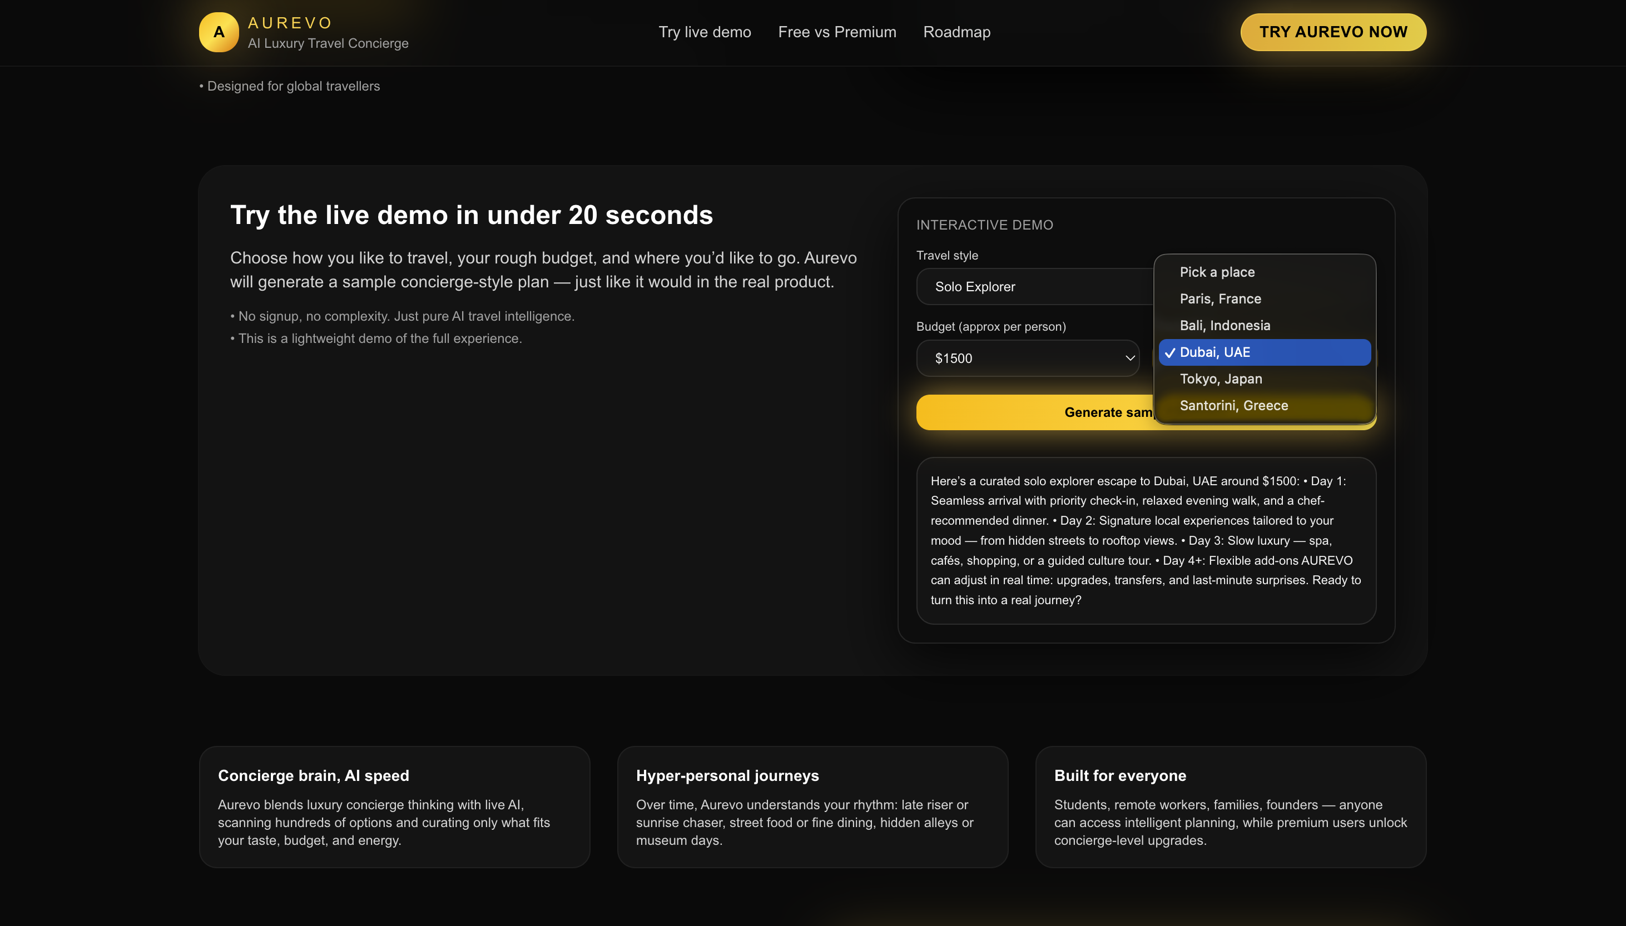Image resolution: width=1626 pixels, height=926 pixels.
Task: Click the Concierge brain, AI speed card
Action: (x=394, y=806)
